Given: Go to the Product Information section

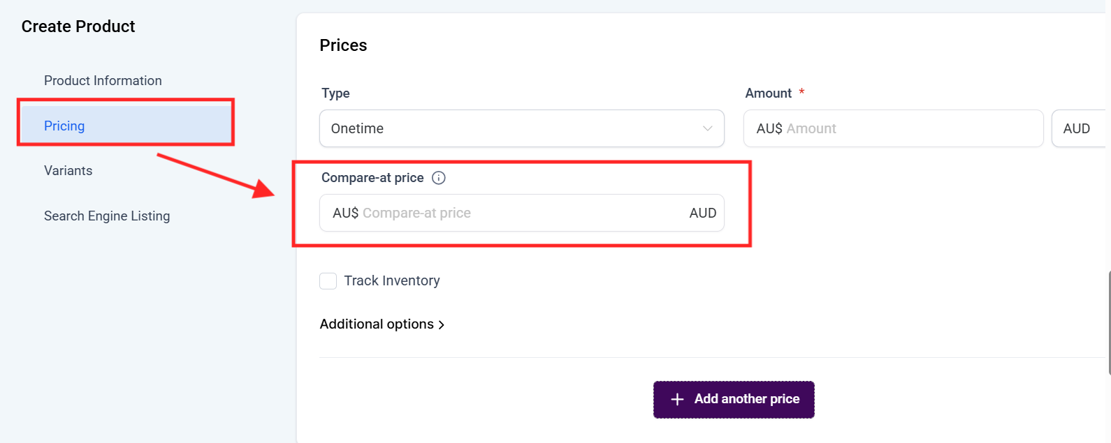Looking at the screenshot, I should tap(103, 81).
